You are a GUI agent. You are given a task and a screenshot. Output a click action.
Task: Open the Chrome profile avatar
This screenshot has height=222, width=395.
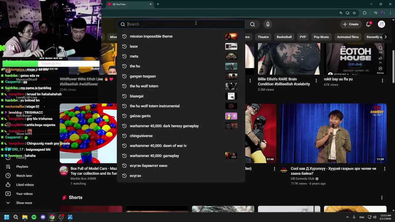(x=383, y=13)
